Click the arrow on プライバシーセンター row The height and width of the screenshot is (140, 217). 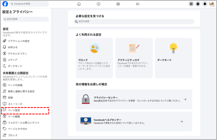pyautogui.click(x=185, y=99)
